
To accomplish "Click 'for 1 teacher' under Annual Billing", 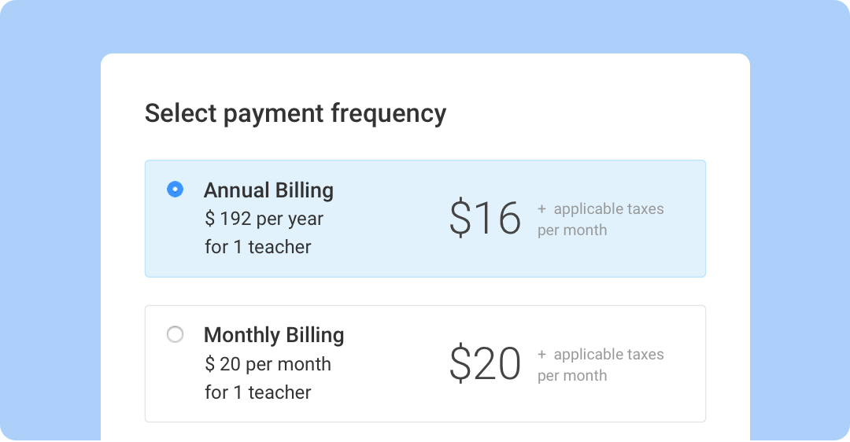I will click(x=258, y=247).
